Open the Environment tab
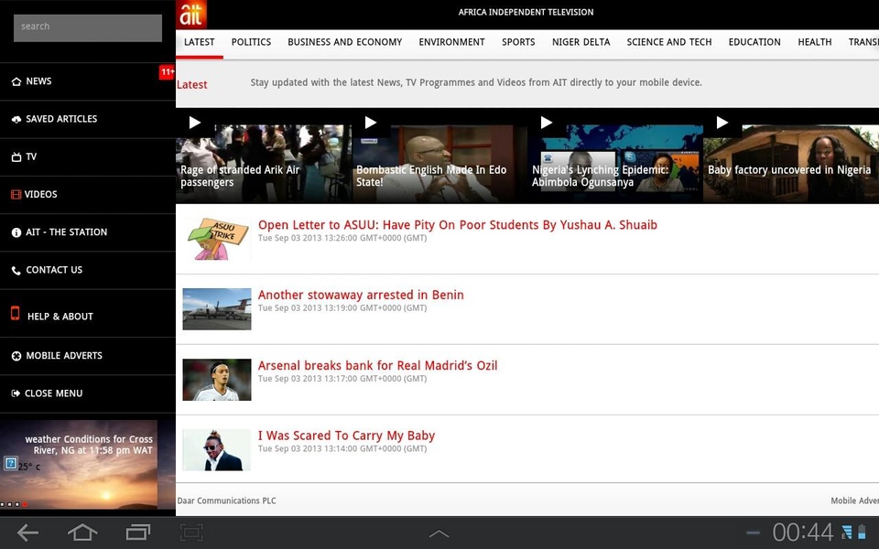Viewport: 879px width, 549px height. [451, 42]
